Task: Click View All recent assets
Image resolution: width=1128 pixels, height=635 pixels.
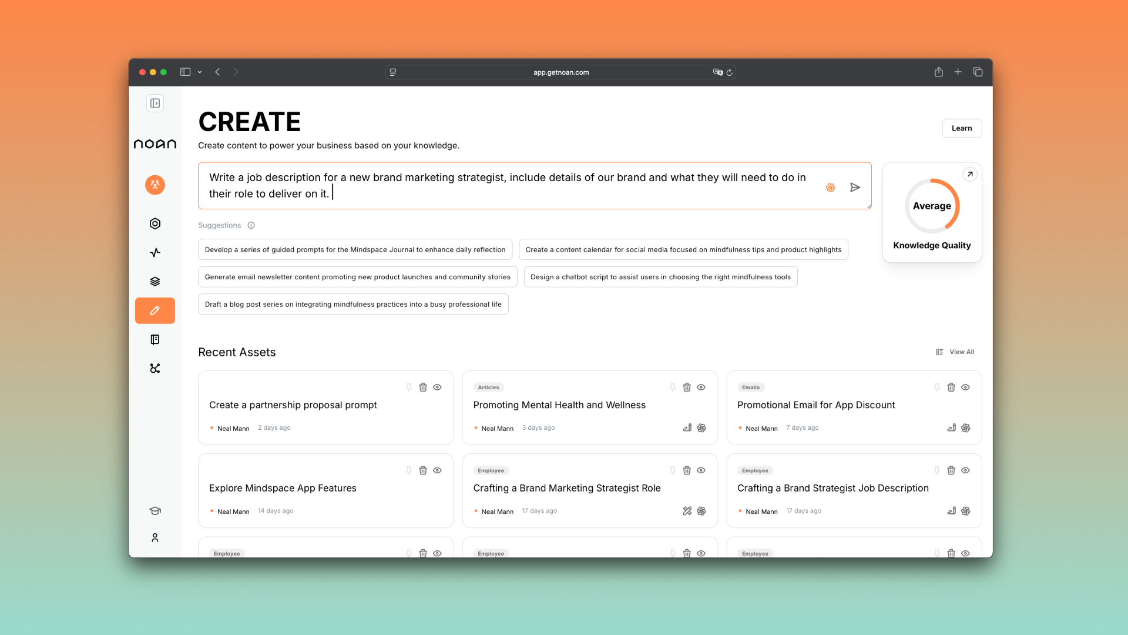Action: pos(955,352)
